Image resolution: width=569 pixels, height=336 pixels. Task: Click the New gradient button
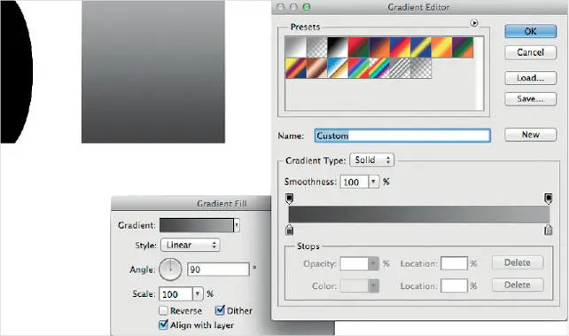point(530,135)
